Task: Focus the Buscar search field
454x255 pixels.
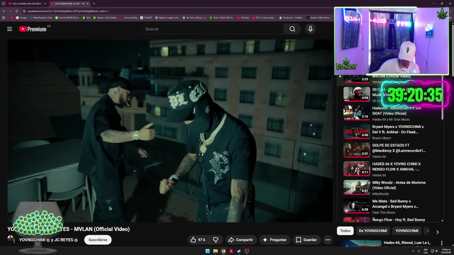Action: (213, 29)
